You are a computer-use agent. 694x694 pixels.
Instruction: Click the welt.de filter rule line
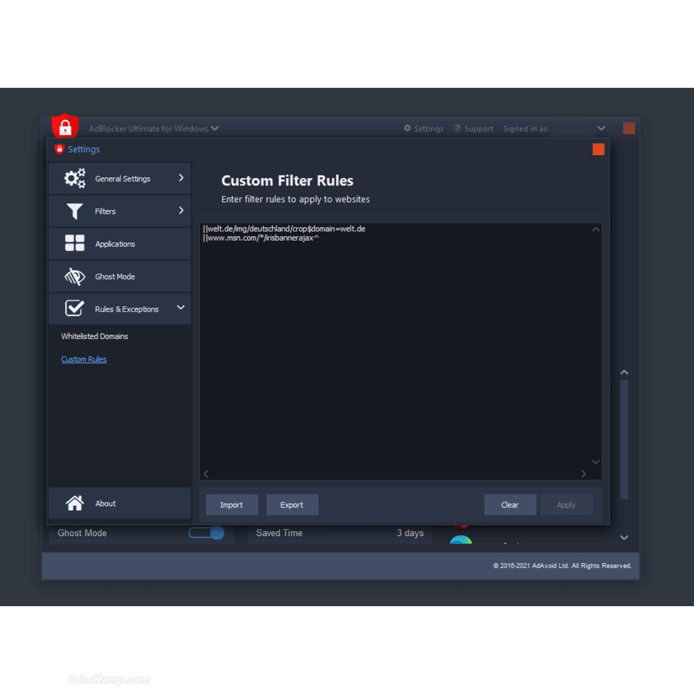[x=284, y=229]
